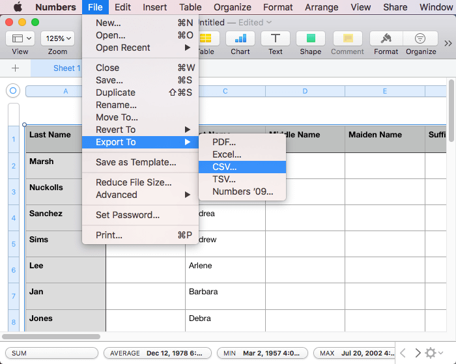Viewport: 456px width, 364px height.
Task: Show the next status bar functions arrow
Action: 418,353
